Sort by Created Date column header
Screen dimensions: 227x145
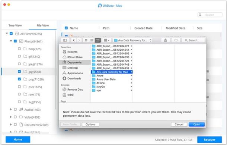144,28
